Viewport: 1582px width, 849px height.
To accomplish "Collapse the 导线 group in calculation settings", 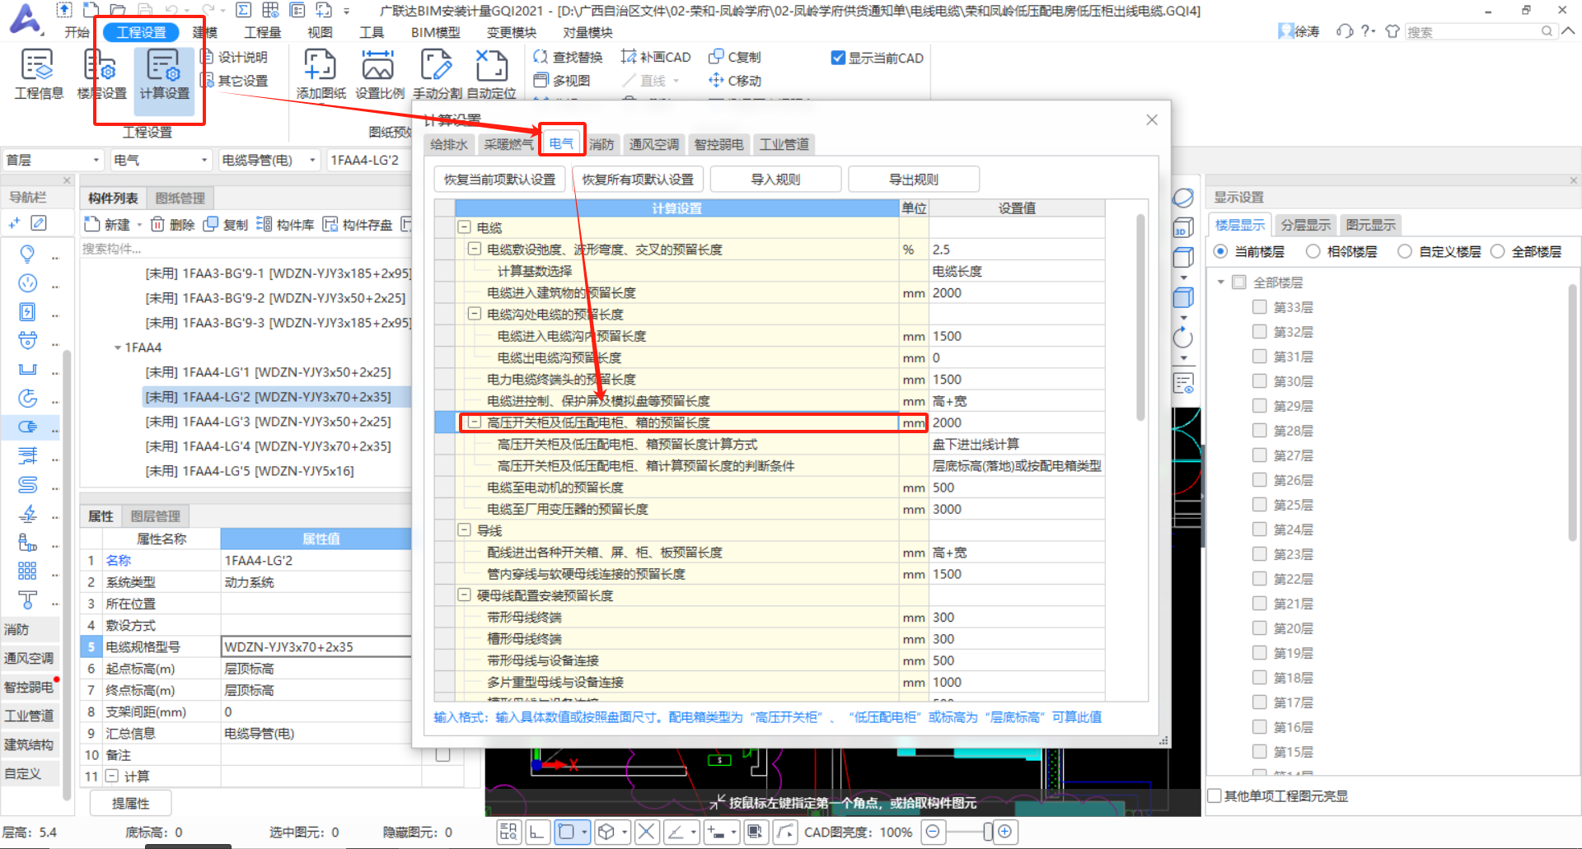I will 464,530.
